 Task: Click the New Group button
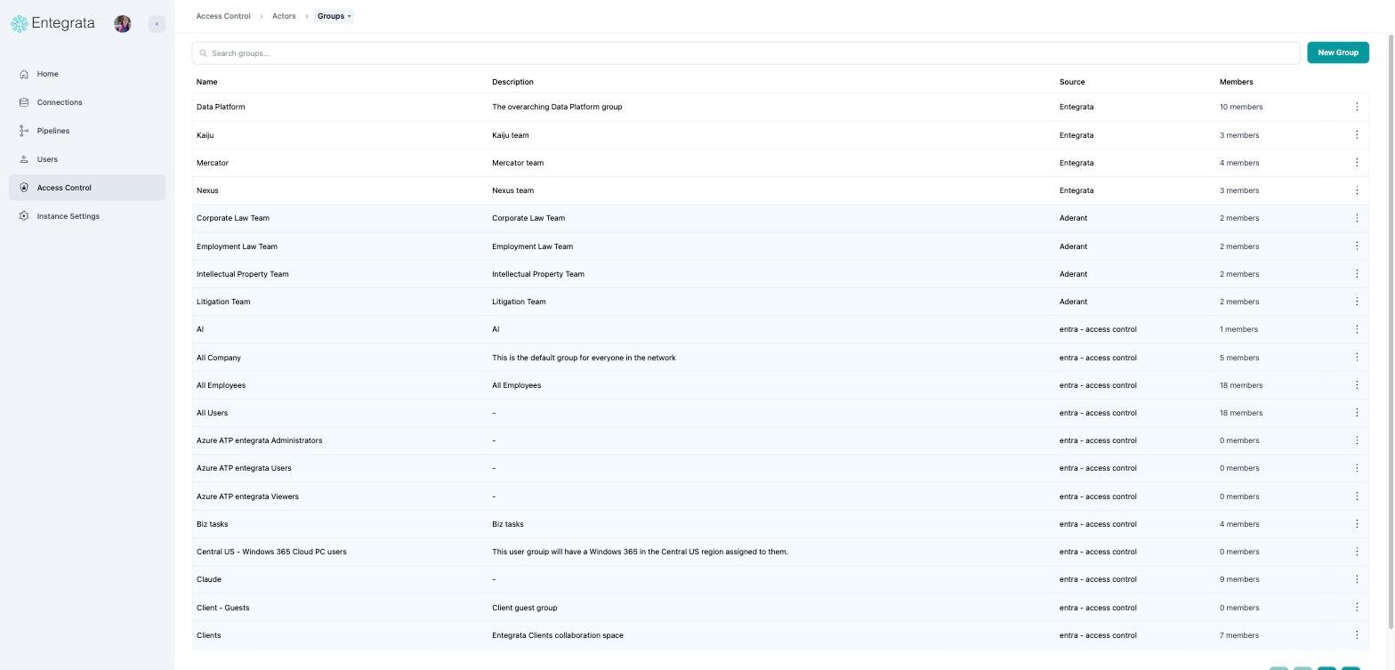point(1337,52)
